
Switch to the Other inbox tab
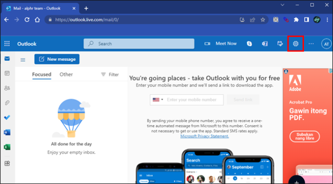[x=66, y=75]
